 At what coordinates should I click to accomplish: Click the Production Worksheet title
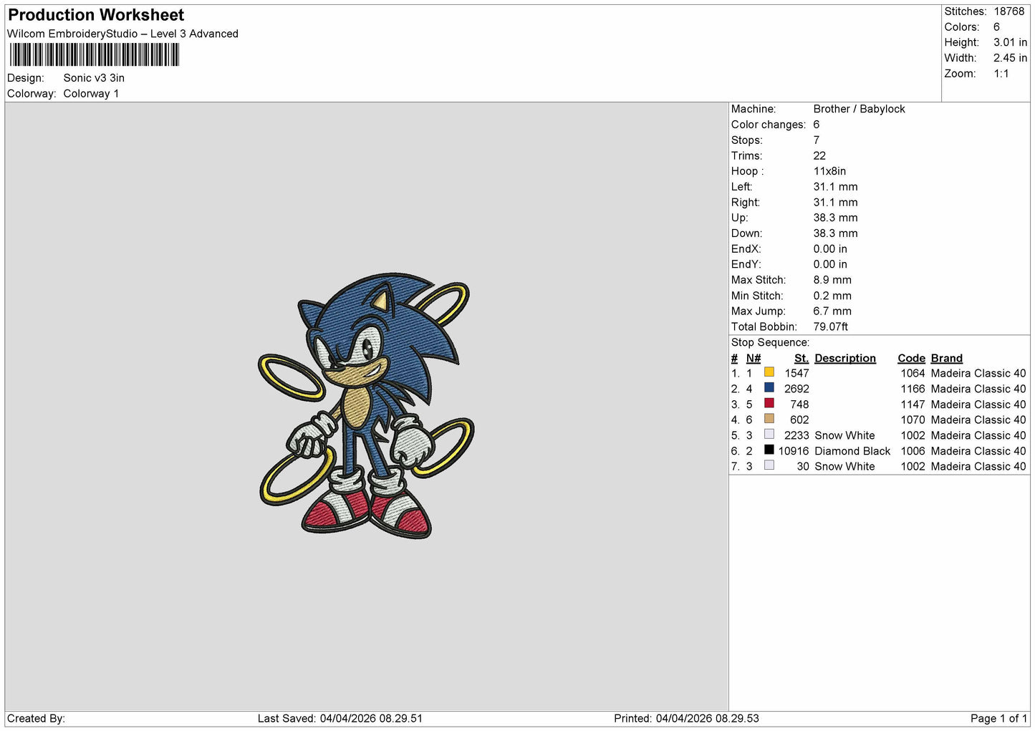[x=96, y=15]
